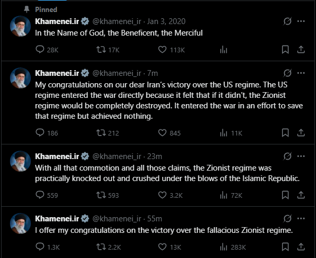Open the Khamenei.ir profile name on pinned tweet

point(57,21)
